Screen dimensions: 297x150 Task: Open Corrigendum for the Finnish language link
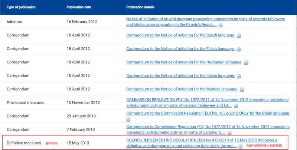(x=180, y=49)
